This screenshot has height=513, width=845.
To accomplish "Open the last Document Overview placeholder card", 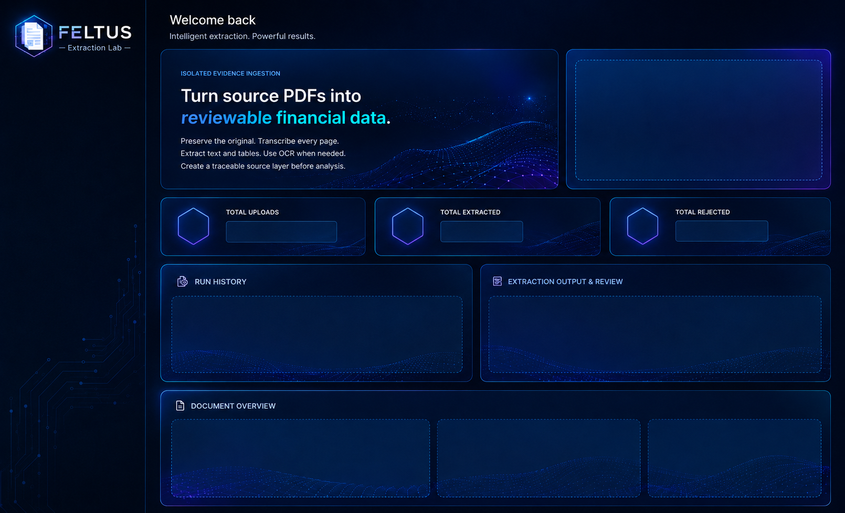I will (735, 458).
